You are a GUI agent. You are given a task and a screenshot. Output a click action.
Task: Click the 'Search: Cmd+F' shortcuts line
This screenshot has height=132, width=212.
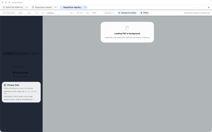coord(19,100)
